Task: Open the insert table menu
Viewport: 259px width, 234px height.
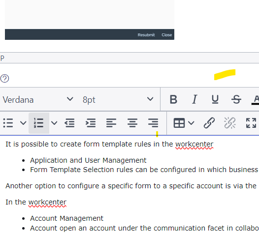Action: [x=184, y=123]
